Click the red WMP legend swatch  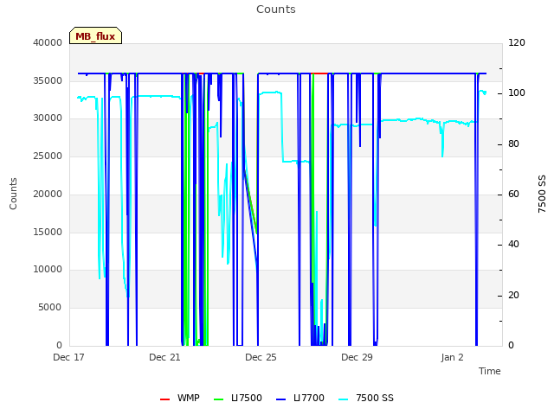click(164, 399)
